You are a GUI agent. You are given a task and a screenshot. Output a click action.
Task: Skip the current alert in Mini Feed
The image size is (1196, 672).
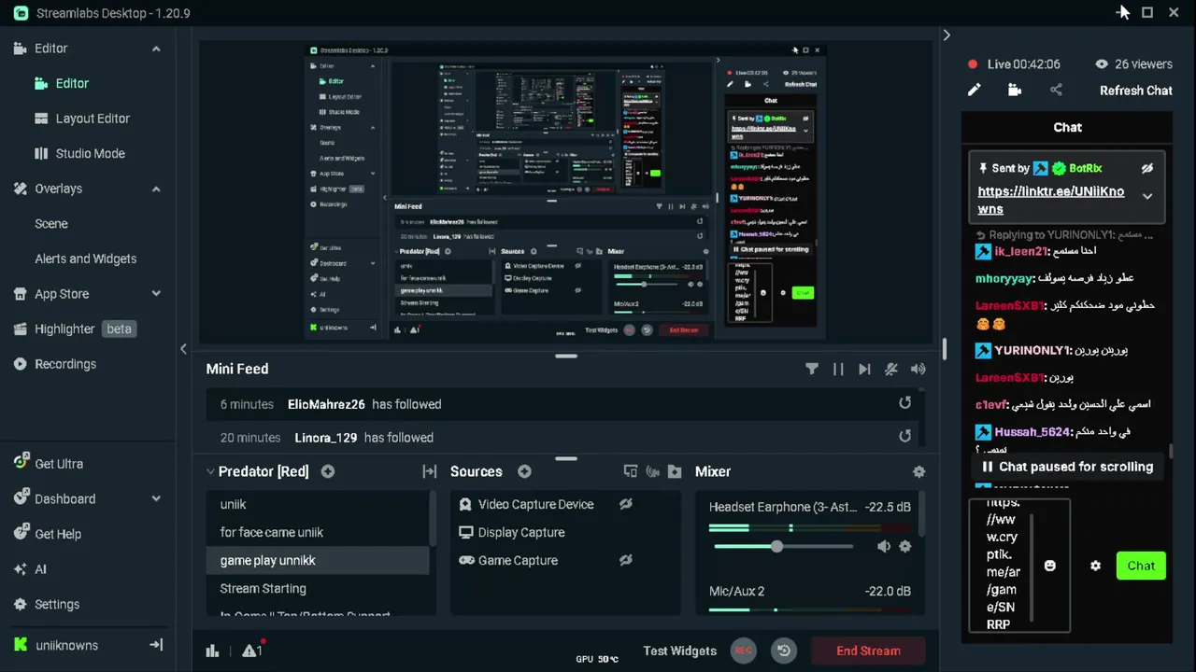pos(864,369)
